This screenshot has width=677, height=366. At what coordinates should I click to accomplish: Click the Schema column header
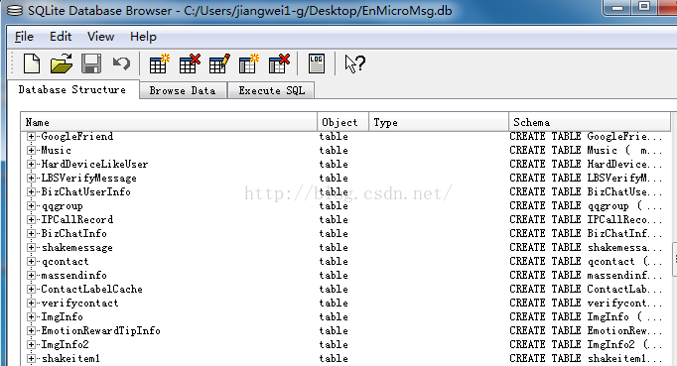(590, 122)
